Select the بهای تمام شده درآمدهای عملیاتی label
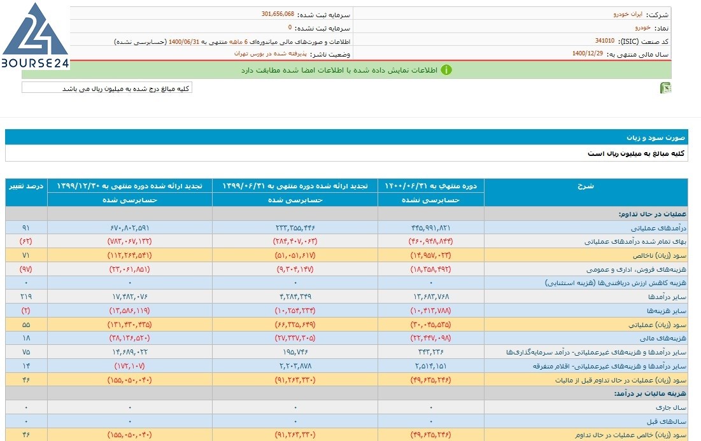This screenshot has height=441, width=701. pos(635,242)
